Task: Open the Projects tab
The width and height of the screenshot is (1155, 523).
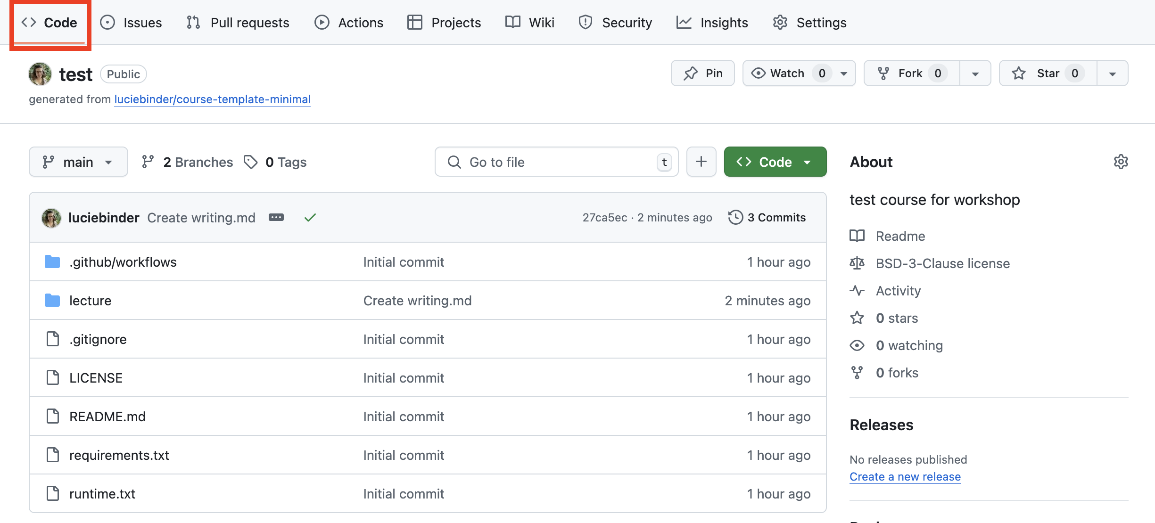Action: (x=444, y=23)
